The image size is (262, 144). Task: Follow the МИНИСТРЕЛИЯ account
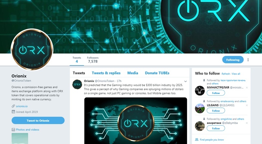[216, 93]
